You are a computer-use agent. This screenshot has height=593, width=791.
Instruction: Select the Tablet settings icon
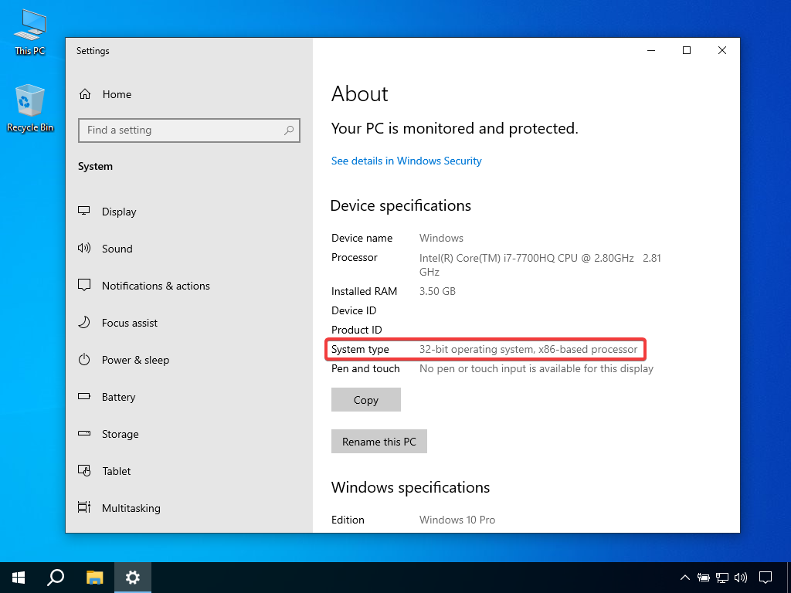(85, 471)
